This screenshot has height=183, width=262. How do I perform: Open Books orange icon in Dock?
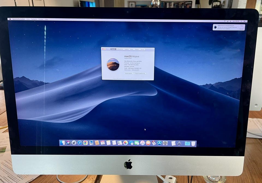tap(148, 143)
